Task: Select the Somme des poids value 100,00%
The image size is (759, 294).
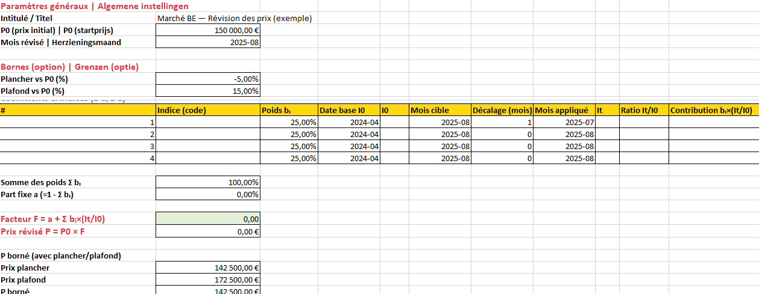Action: pos(208,182)
